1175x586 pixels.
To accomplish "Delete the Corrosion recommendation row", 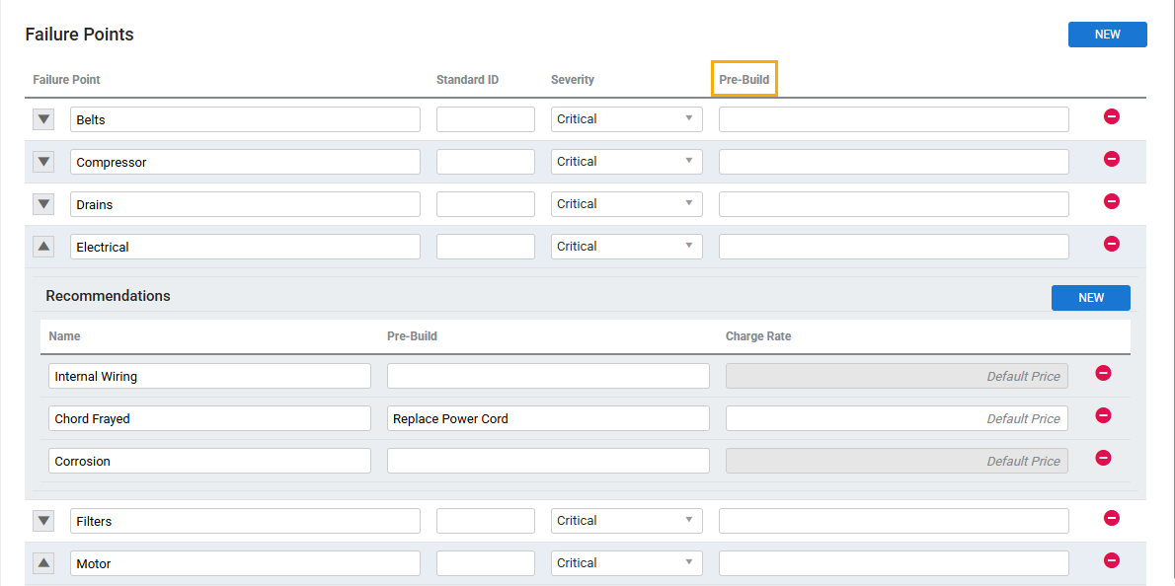I will [x=1103, y=458].
